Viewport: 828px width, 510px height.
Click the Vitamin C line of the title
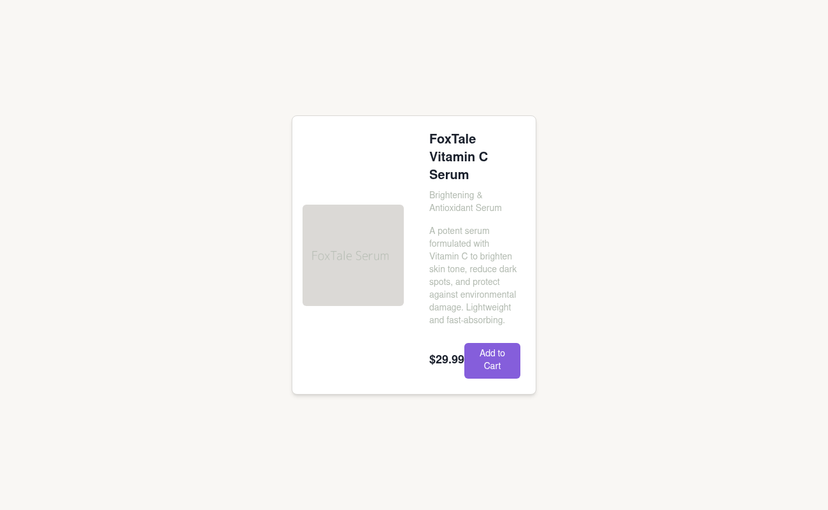click(x=459, y=157)
